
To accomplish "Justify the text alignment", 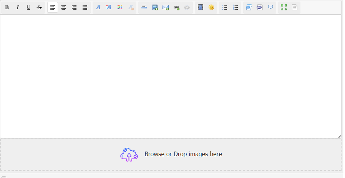I will pyautogui.click(x=85, y=7).
